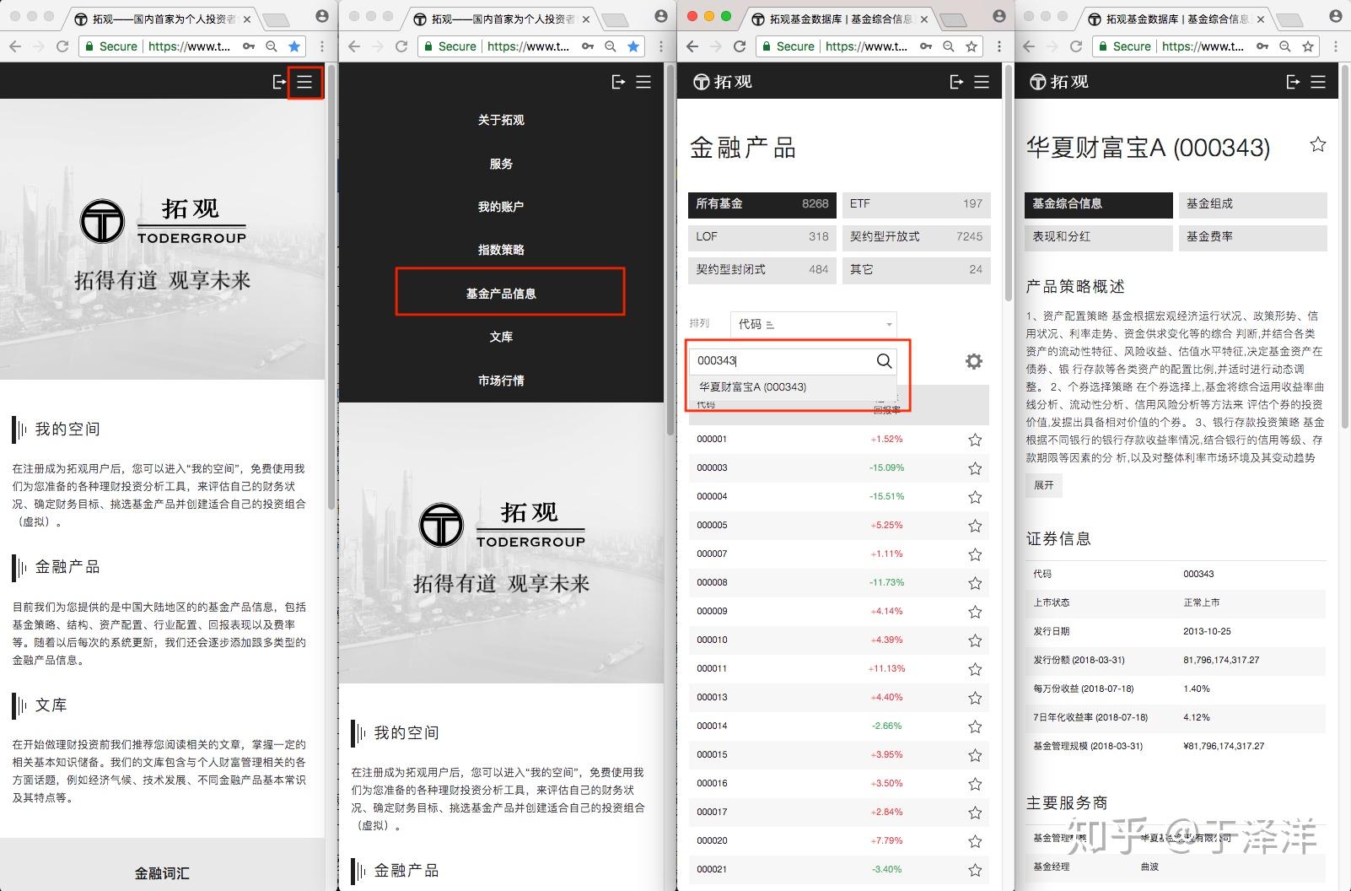Screen dimensions: 1351x891
Task: Click logout icon in first window
Action: (x=279, y=82)
